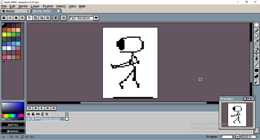260x140 pixels.
Task: Lock the Background layer
Action: click(x=33, y=119)
